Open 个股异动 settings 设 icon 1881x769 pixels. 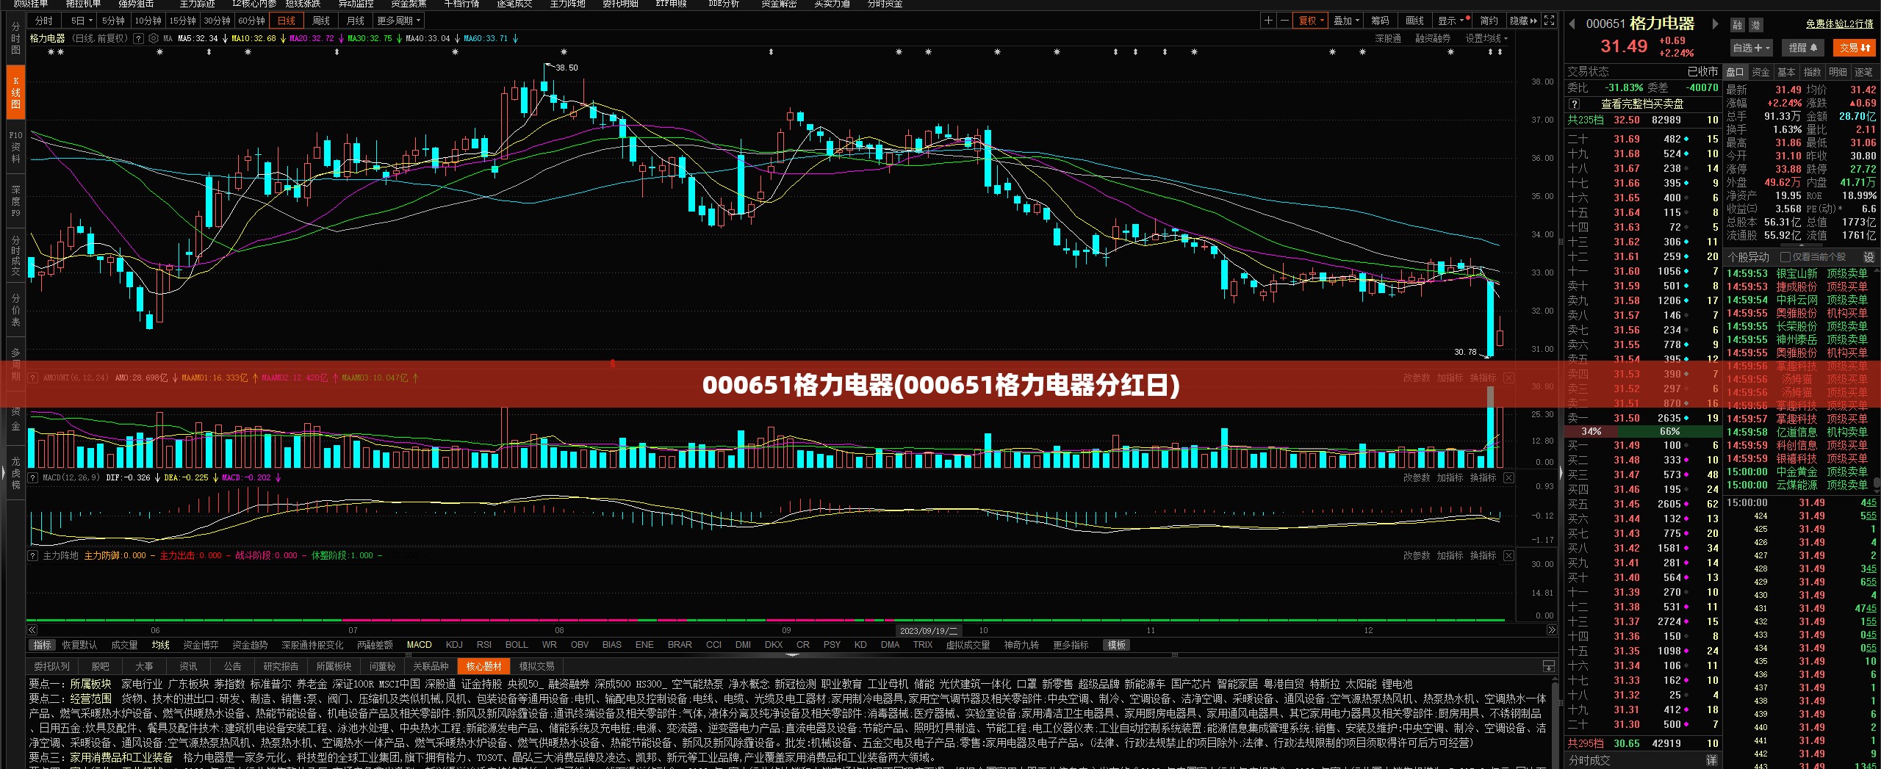(1869, 257)
